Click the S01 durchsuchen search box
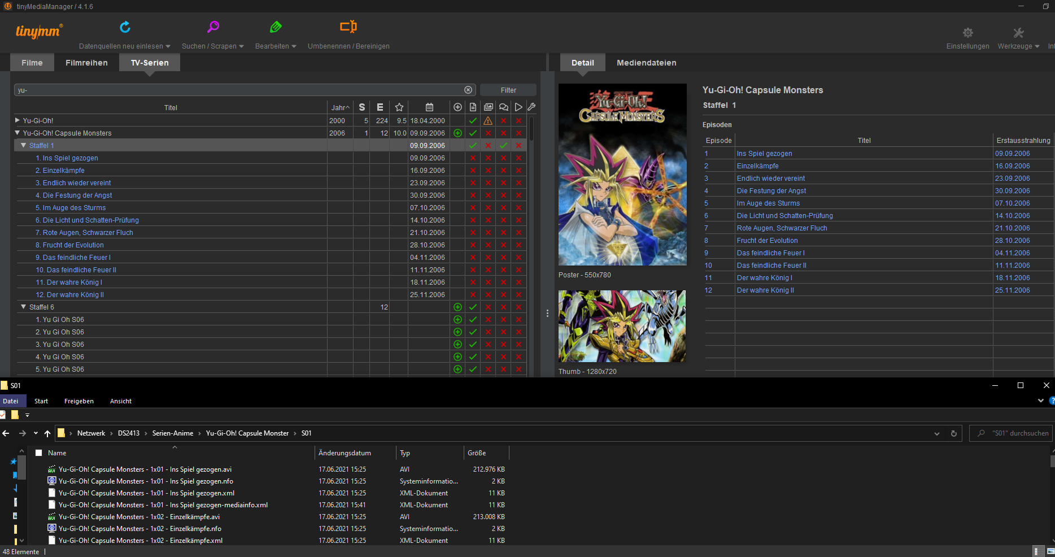1055x557 pixels. [1011, 433]
